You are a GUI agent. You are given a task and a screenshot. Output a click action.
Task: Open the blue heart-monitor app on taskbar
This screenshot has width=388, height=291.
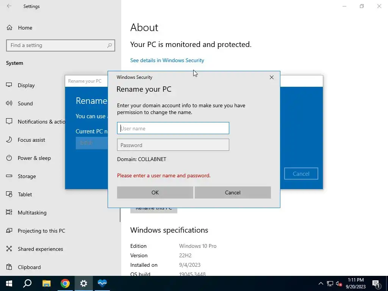pyautogui.click(x=102, y=283)
